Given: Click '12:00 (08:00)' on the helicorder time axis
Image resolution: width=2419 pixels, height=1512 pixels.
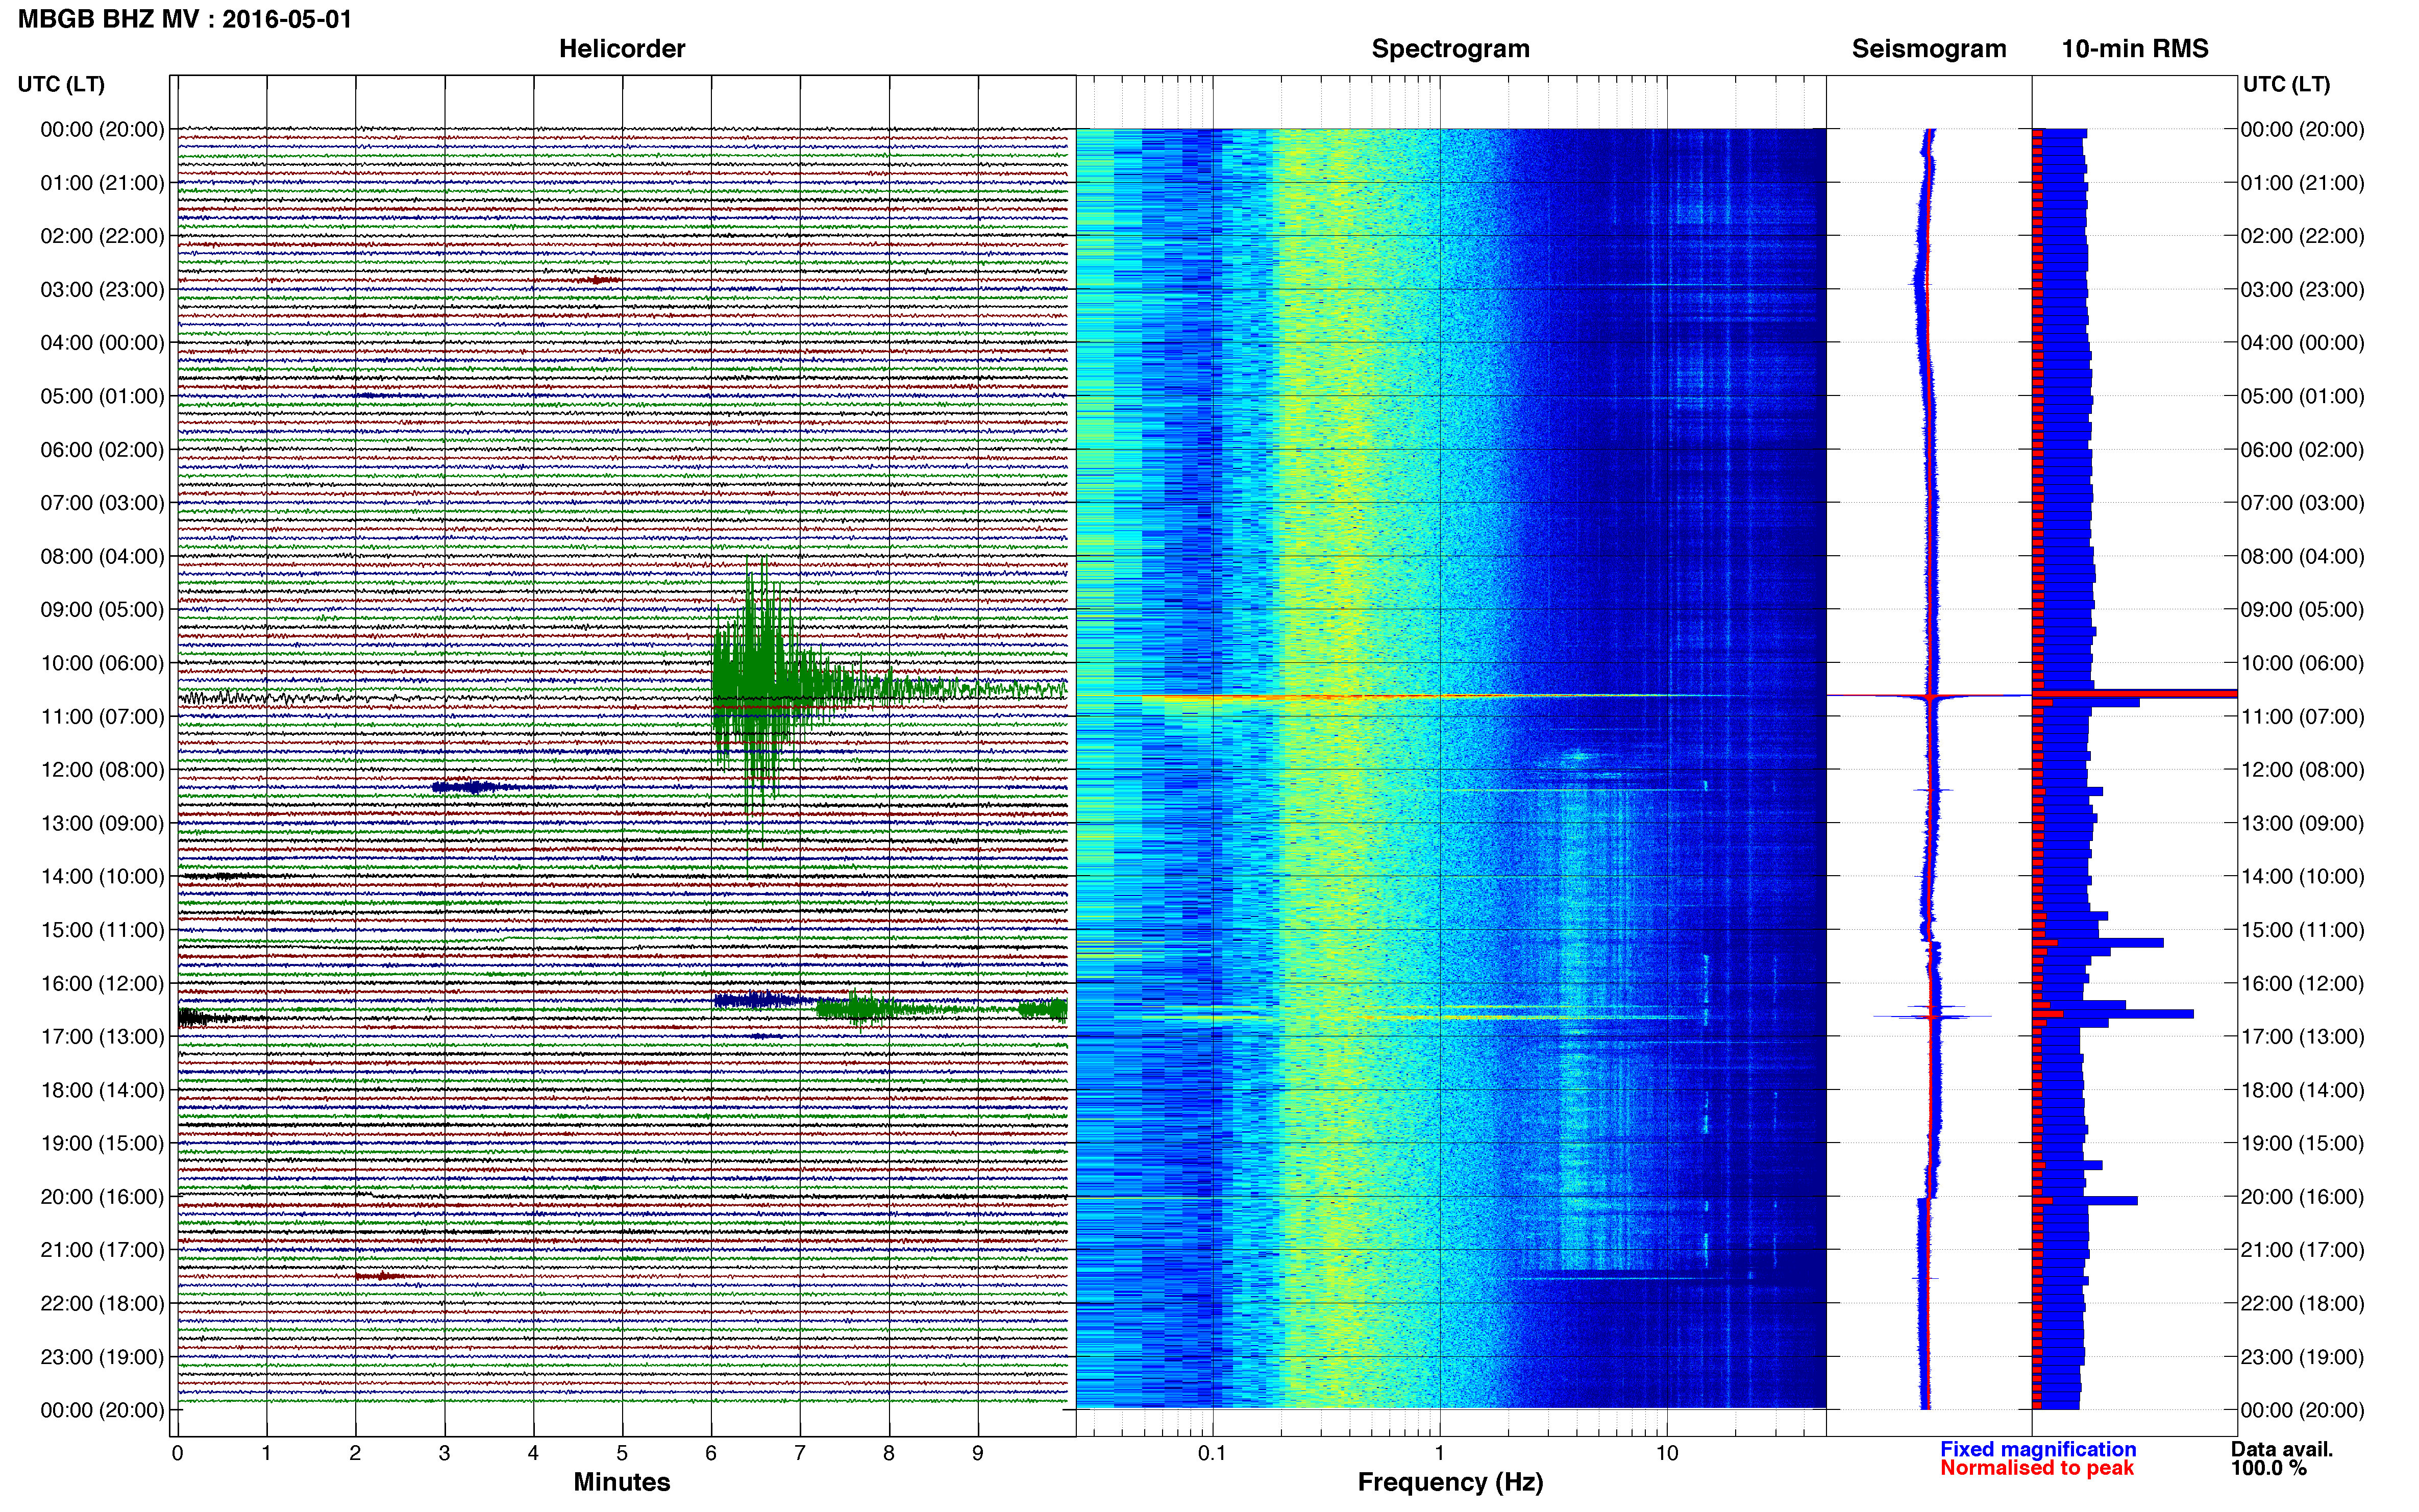Looking at the screenshot, I should coord(102,770).
